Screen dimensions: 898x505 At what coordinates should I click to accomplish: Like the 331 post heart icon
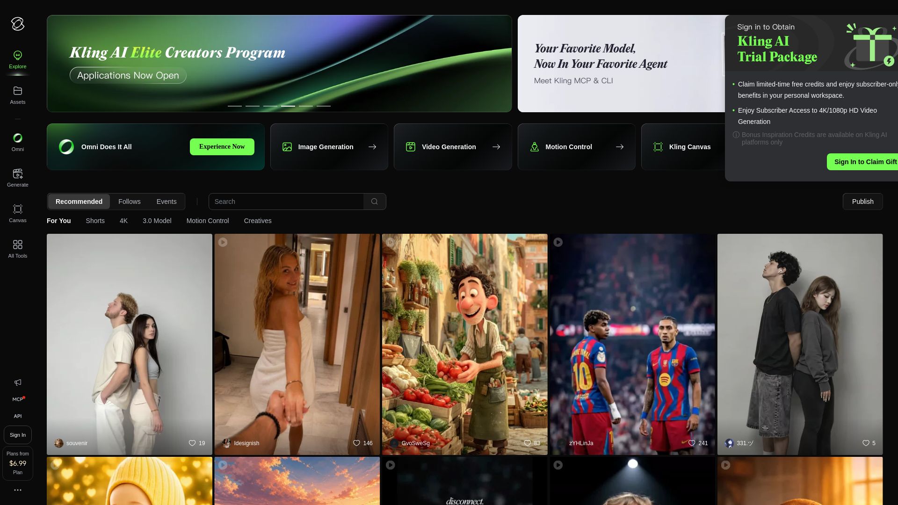coord(866,443)
